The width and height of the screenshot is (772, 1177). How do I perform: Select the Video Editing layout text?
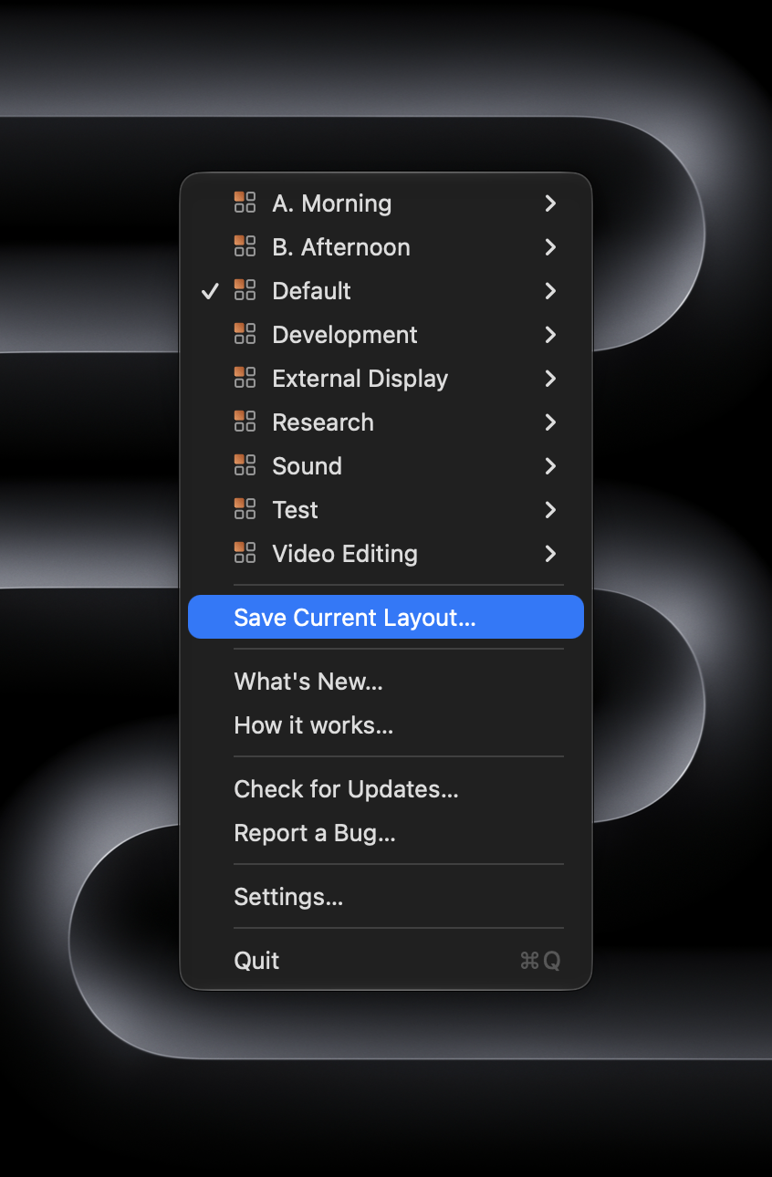pos(345,553)
